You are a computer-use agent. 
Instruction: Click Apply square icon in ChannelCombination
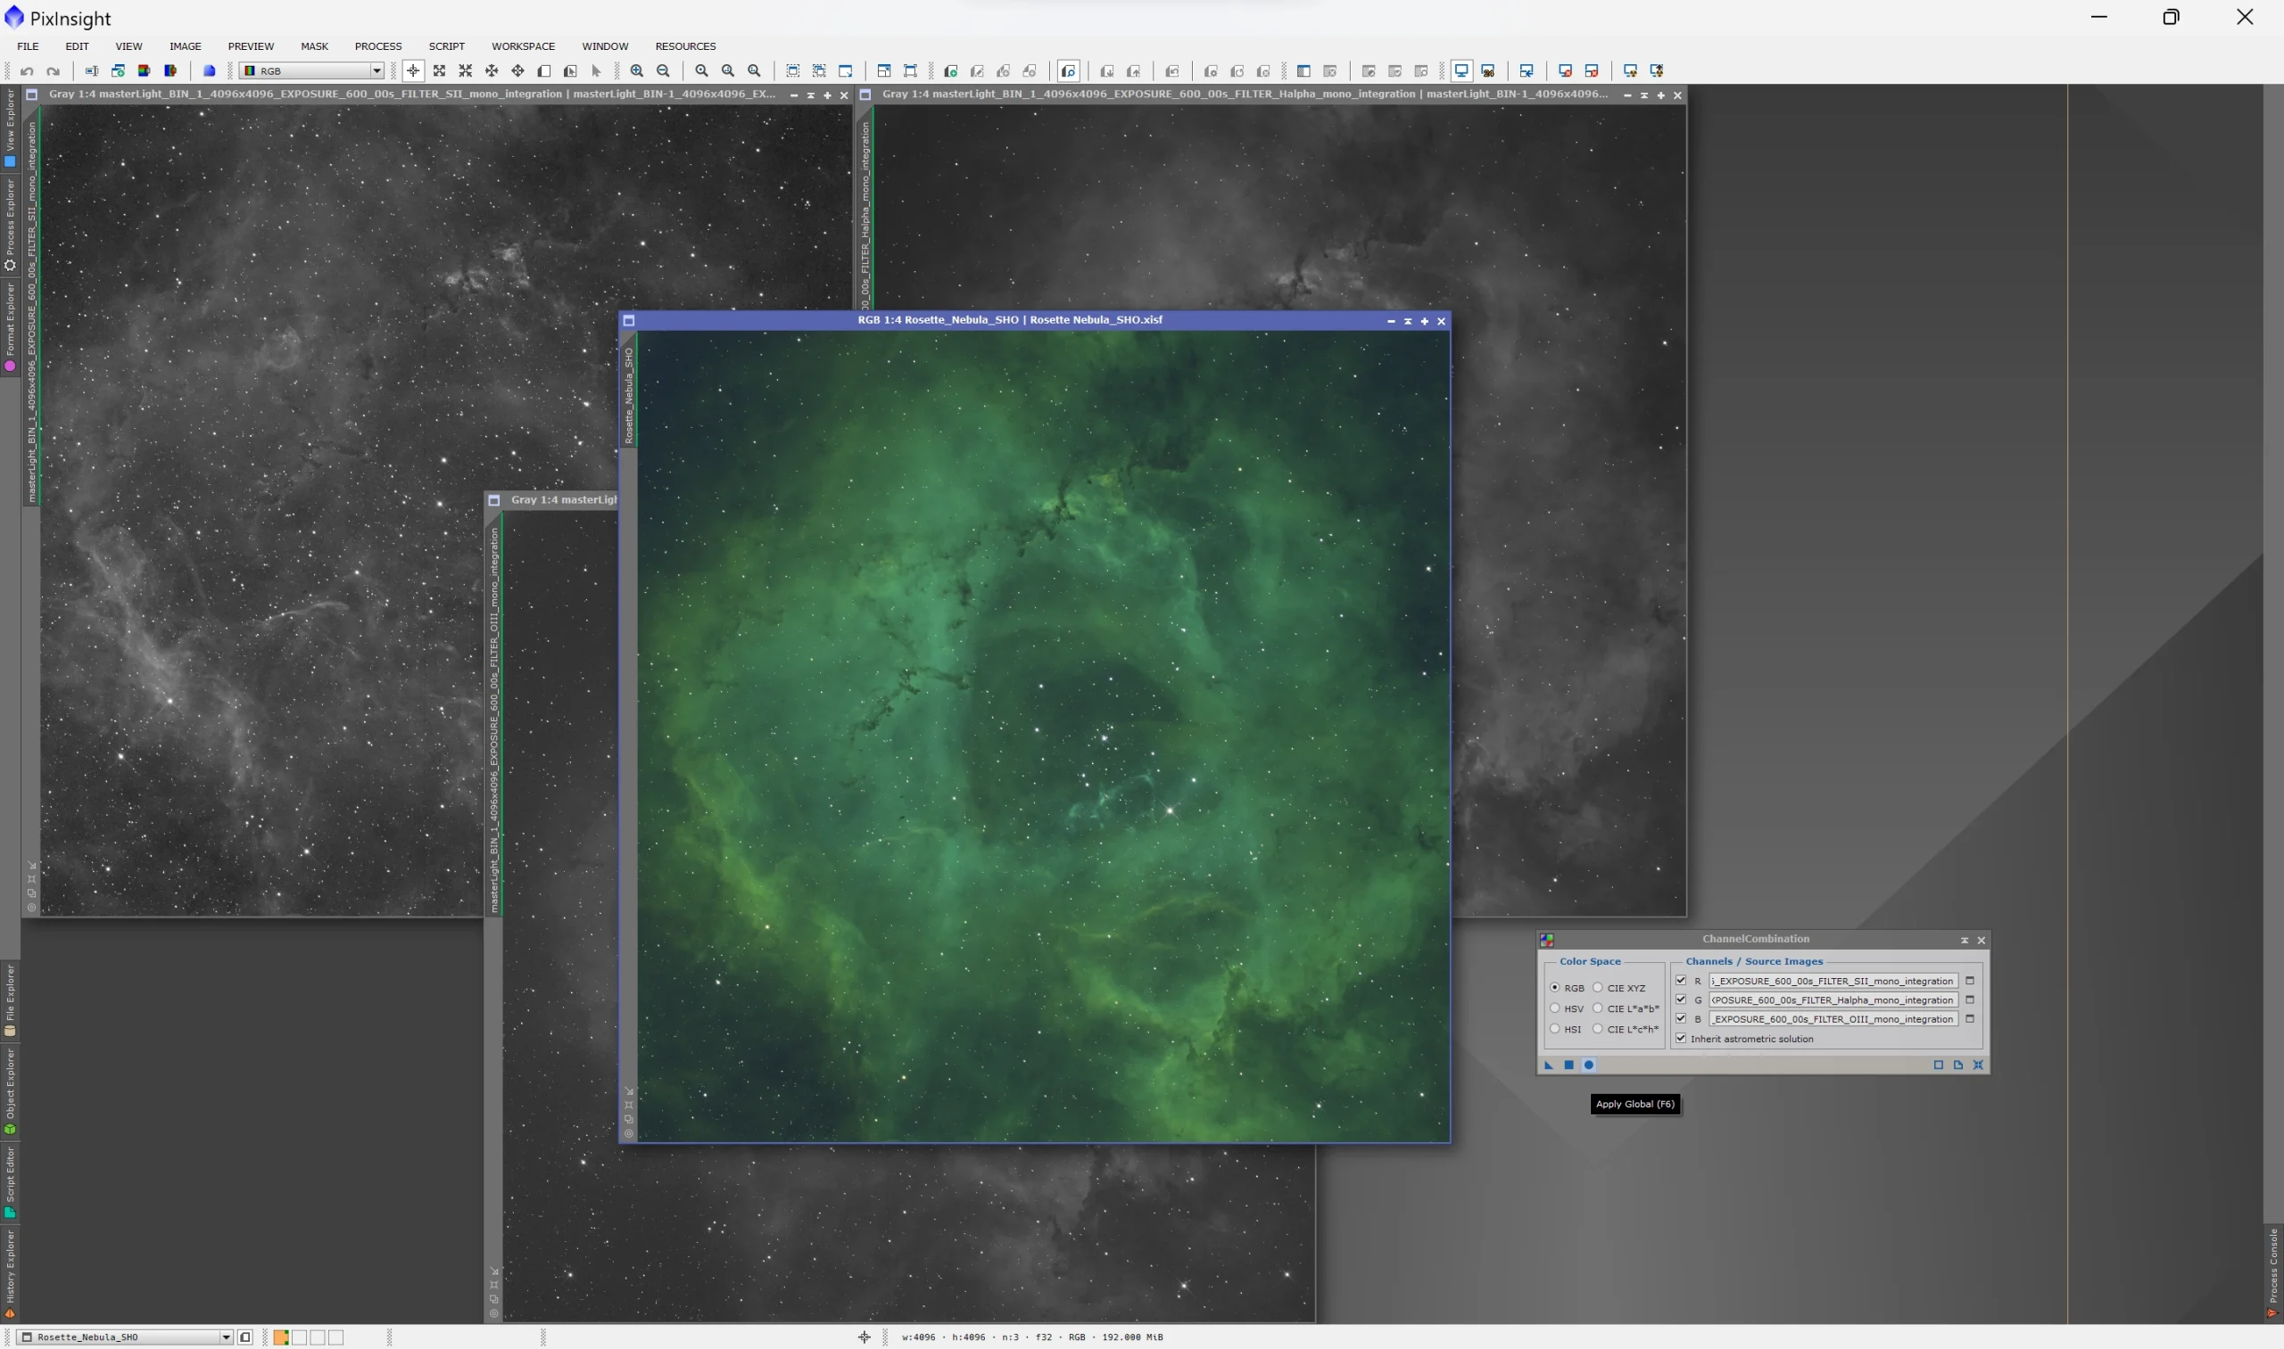pyautogui.click(x=1568, y=1065)
